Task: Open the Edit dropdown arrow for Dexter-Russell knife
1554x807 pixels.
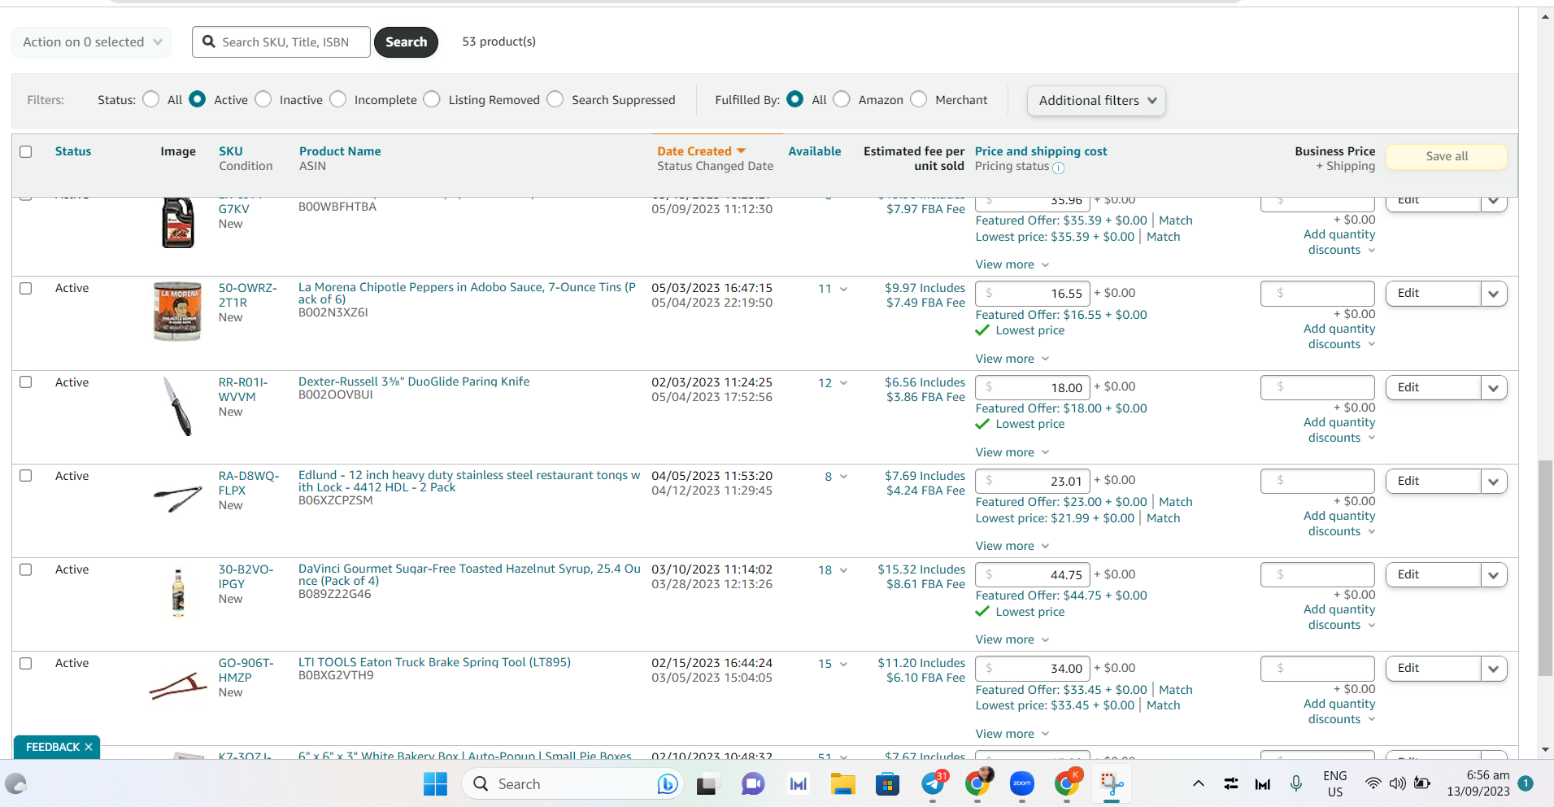Action: [1494, 388]
